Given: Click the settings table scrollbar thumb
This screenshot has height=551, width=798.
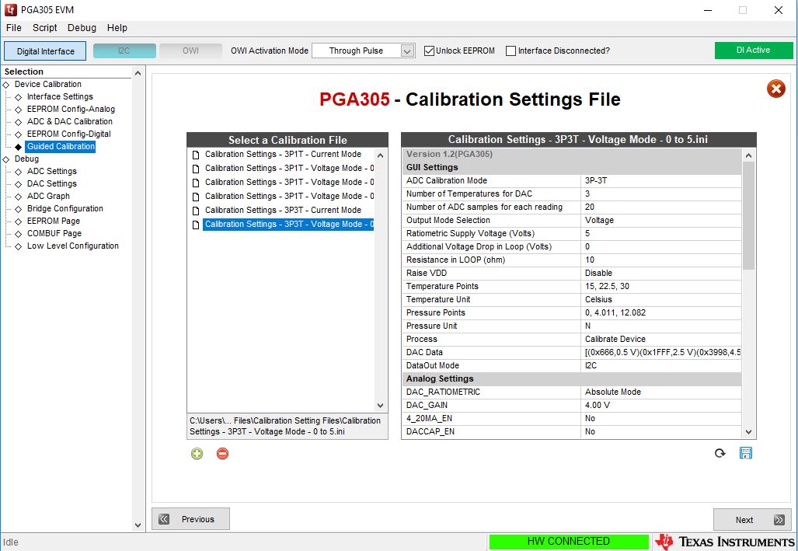Looking at the screenshot, I should click(748, 215).
